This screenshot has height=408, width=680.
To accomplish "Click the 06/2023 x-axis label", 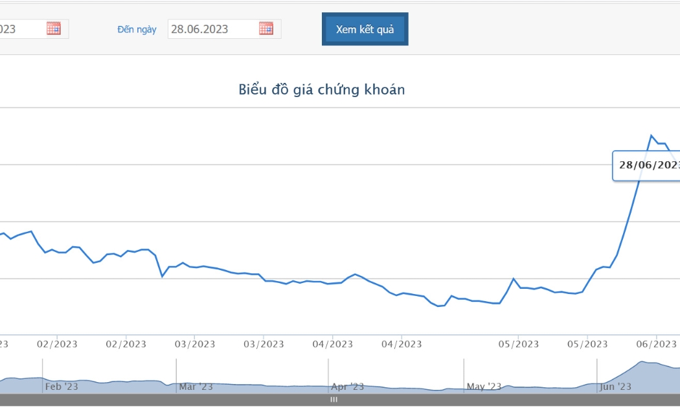I will click(x=656, y=345).
